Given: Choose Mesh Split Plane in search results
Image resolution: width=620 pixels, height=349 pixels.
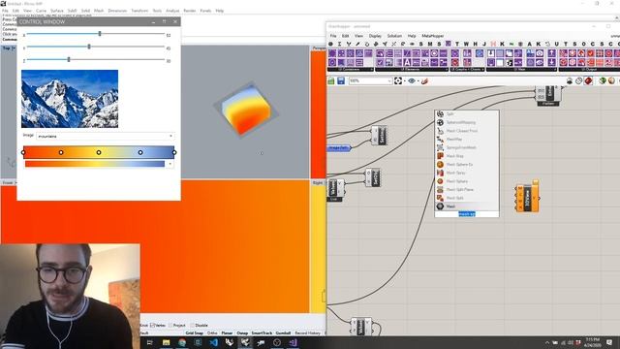Looking at the screenshot, I should click(x=467, y=190).
